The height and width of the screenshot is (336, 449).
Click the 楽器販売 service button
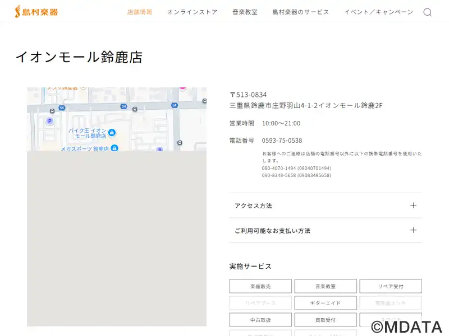260,286
